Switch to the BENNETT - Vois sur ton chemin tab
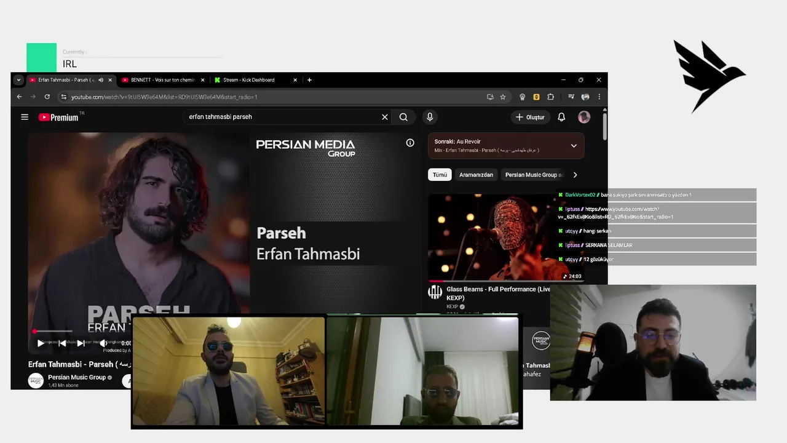 [163, 80]
